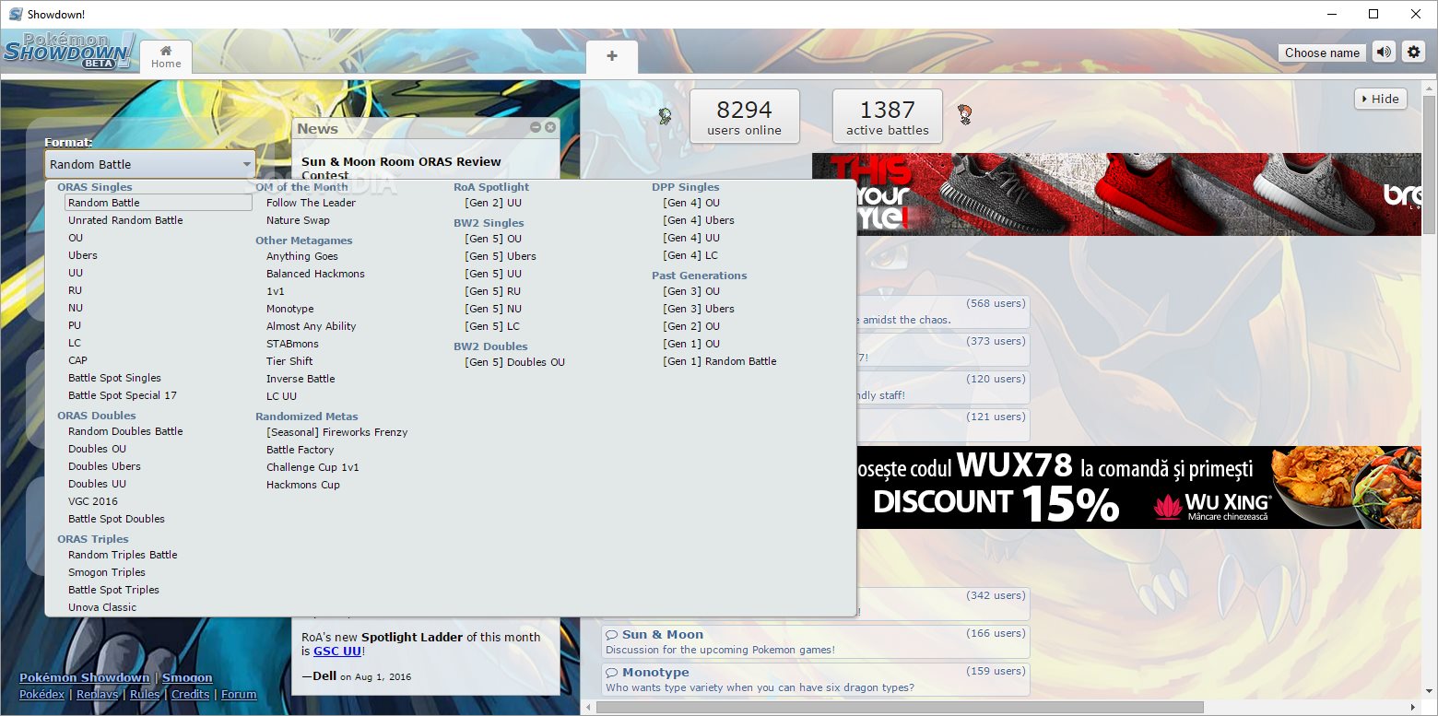Viewport: 1438px width, 716px height.
Task: Open the Credits footer link
Action: point(190,694)
